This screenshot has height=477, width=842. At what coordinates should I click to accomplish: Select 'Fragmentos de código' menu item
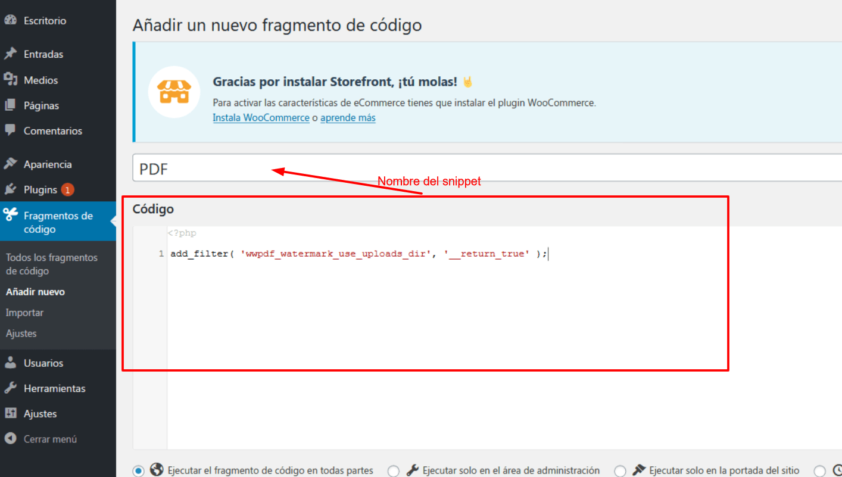58,222
